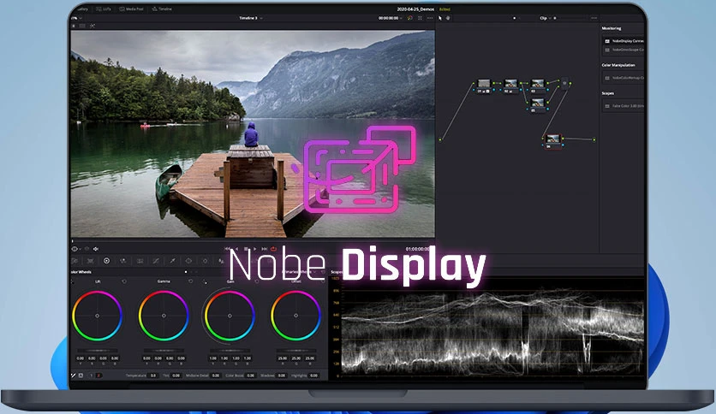
Task: Select node 02 in the node graph
Action: 510,85
